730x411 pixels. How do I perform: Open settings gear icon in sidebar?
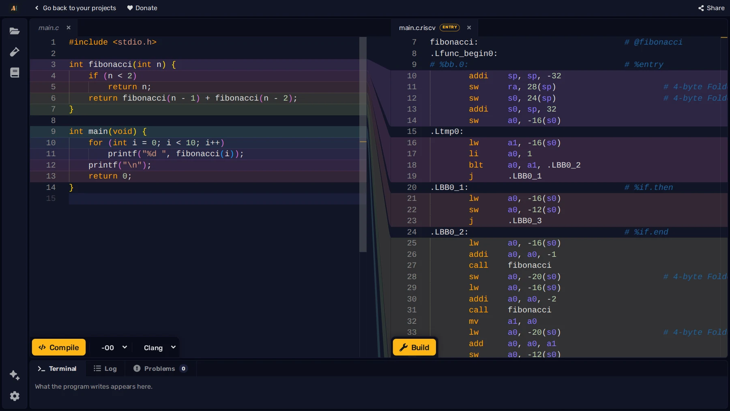click(x=15, y=396)
